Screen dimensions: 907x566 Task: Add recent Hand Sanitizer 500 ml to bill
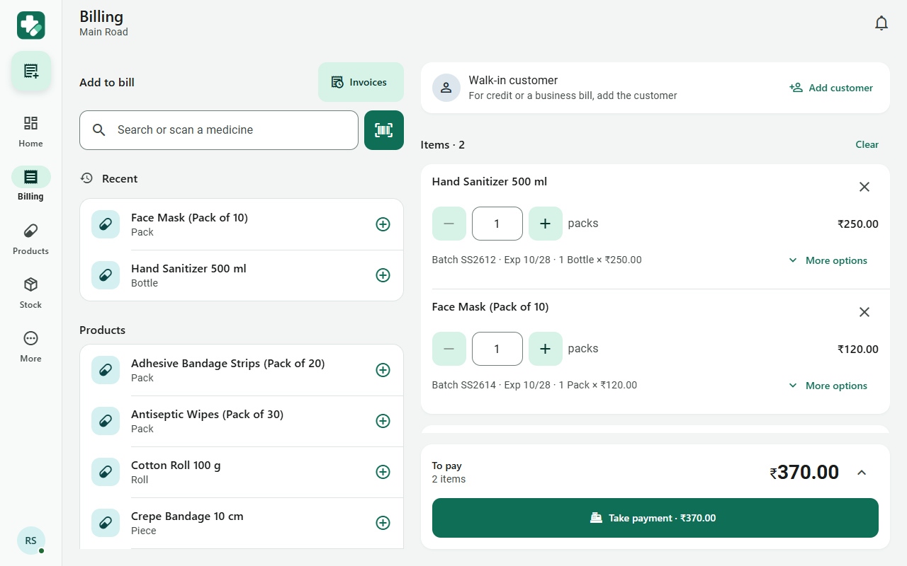point(383,275)
